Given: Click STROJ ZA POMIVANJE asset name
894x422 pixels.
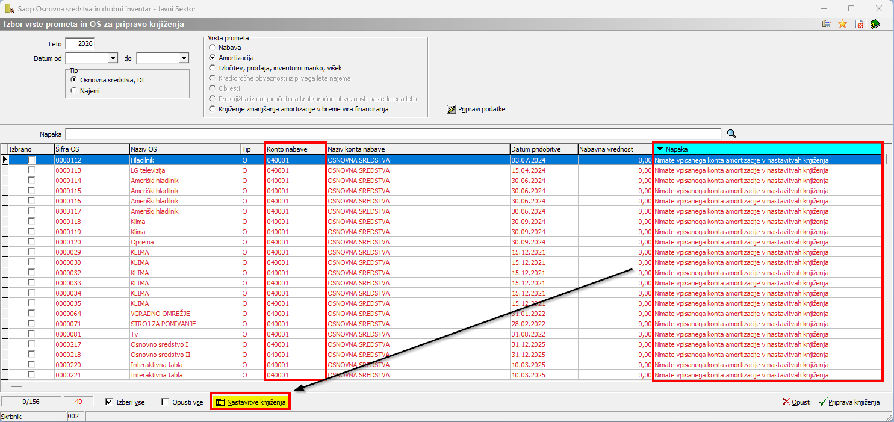Looking at the screenshot, I should coord(163,324).
